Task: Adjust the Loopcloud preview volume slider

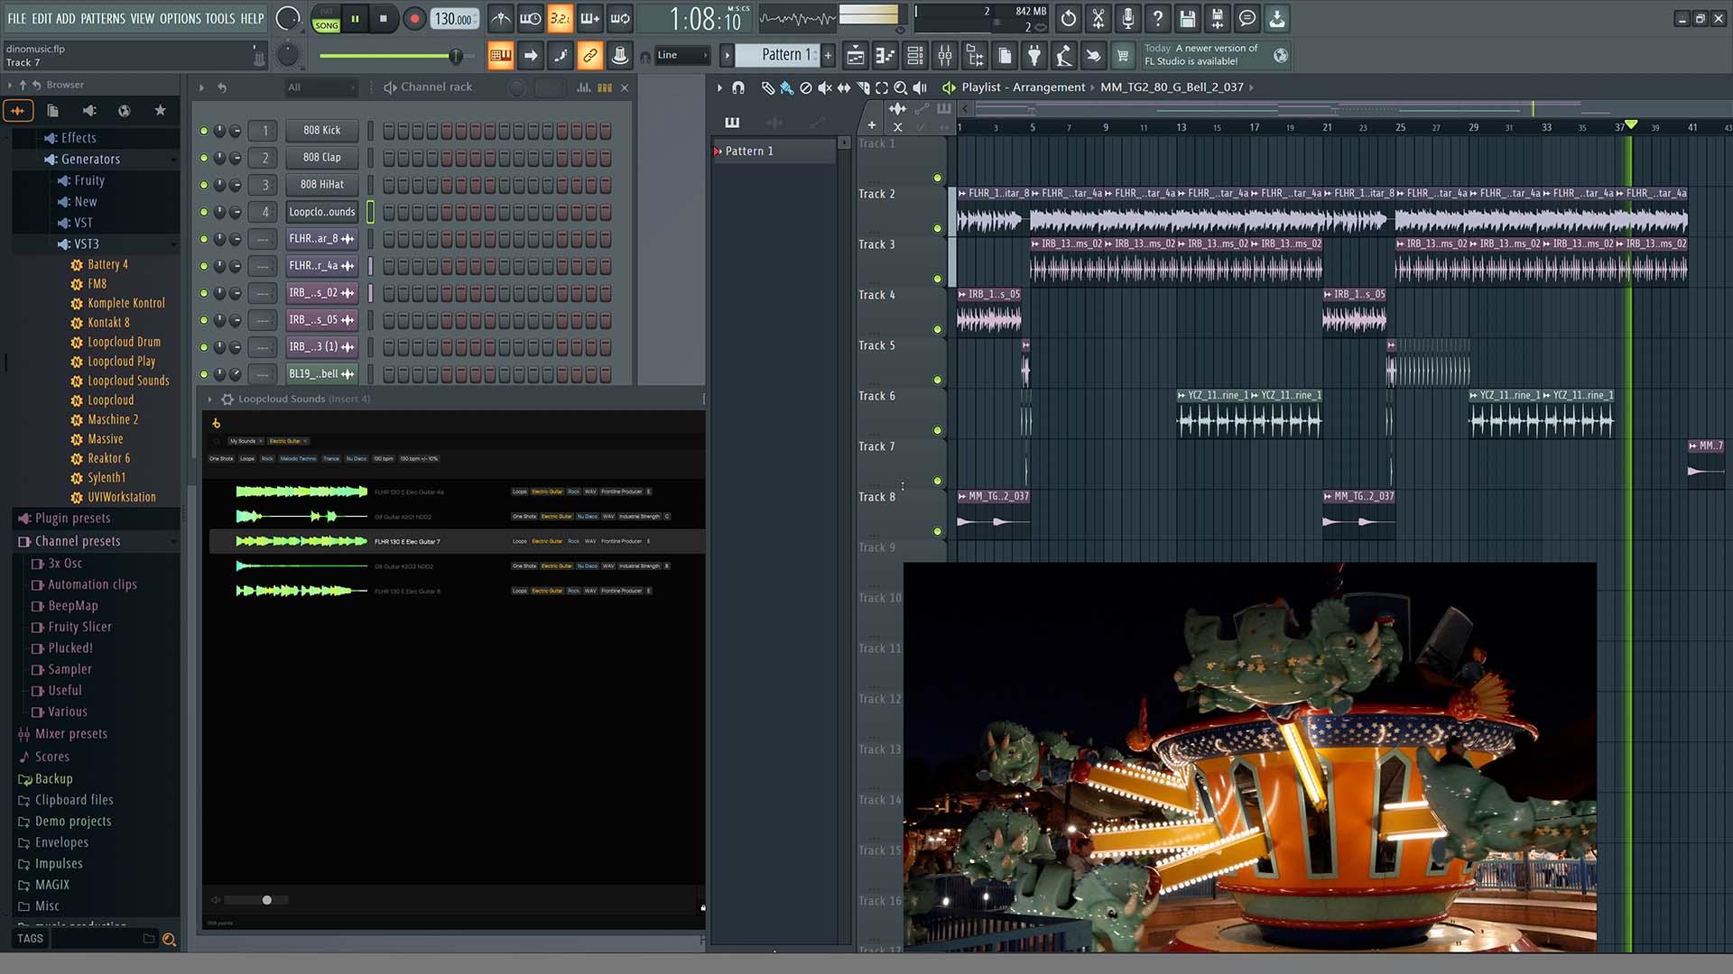Action: (x=256, y=900)
